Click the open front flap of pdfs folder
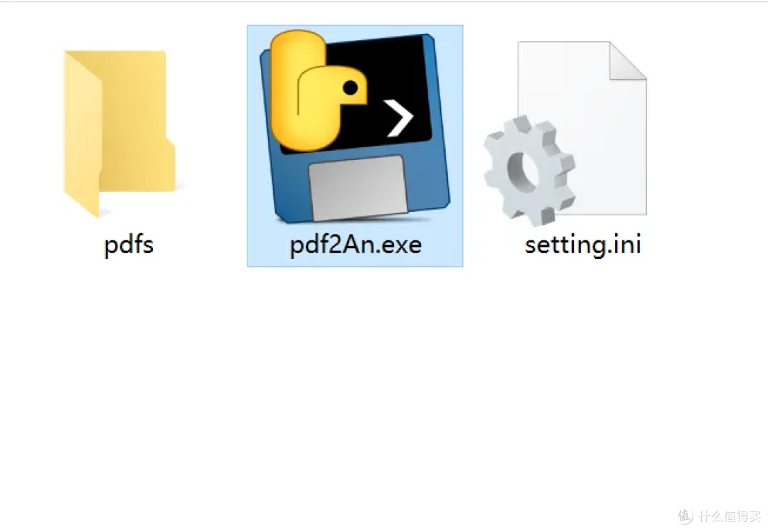This screenshot has height=532, width=768. pyautogui.click(x=82, y=134)
